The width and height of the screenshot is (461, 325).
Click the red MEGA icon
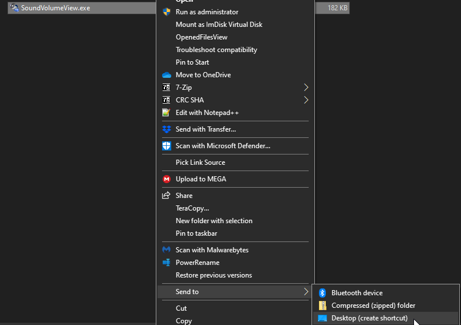167,179
